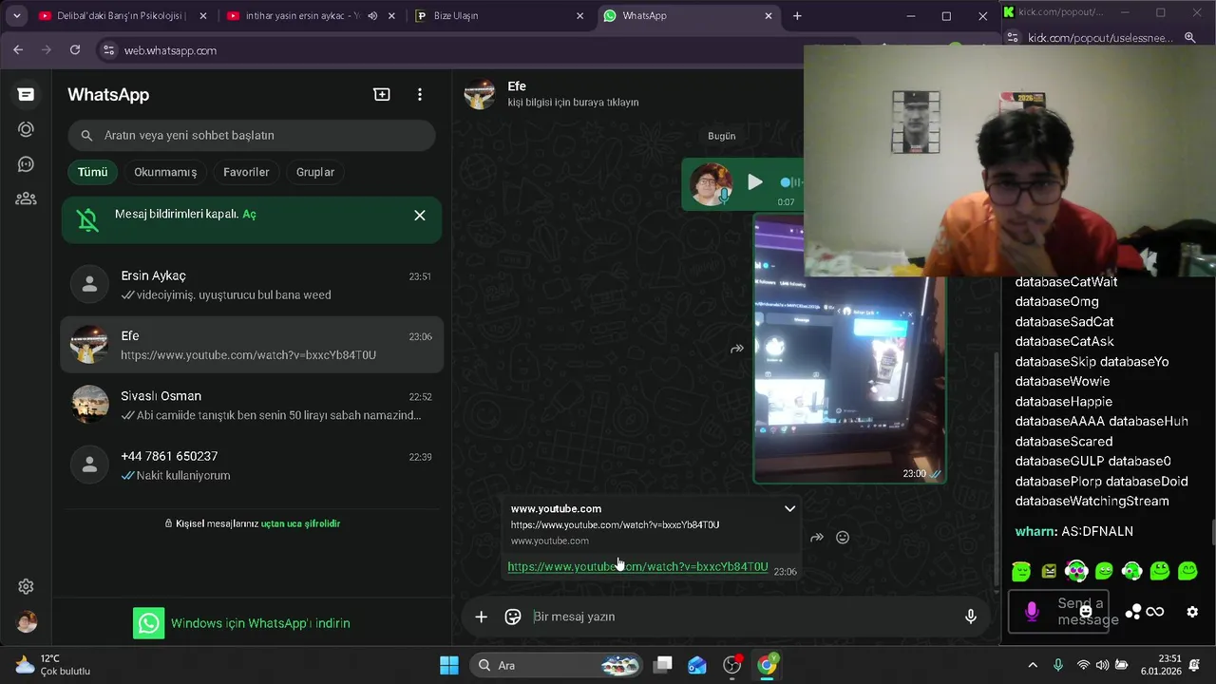Record a voice message with WhatsApp microphone
This screenshot has width=1216, height=684.
pyautogui.click(x=971, y=617)
